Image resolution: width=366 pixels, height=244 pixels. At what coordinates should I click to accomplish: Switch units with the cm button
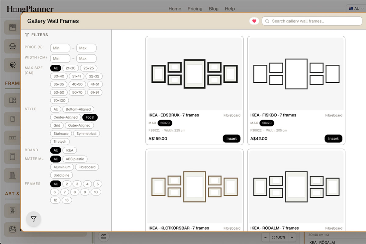pyautogui.click(x=104, y=236)
